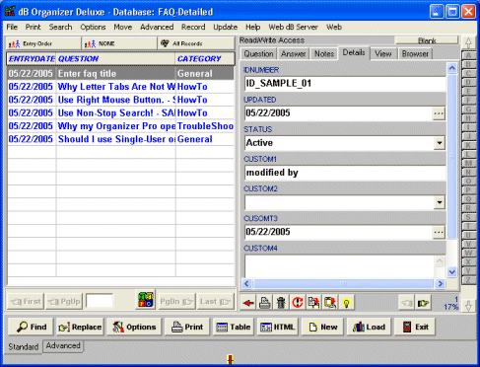
Task: Select row Why Letter Tabs Are Not W
Action: coord(120,87)
